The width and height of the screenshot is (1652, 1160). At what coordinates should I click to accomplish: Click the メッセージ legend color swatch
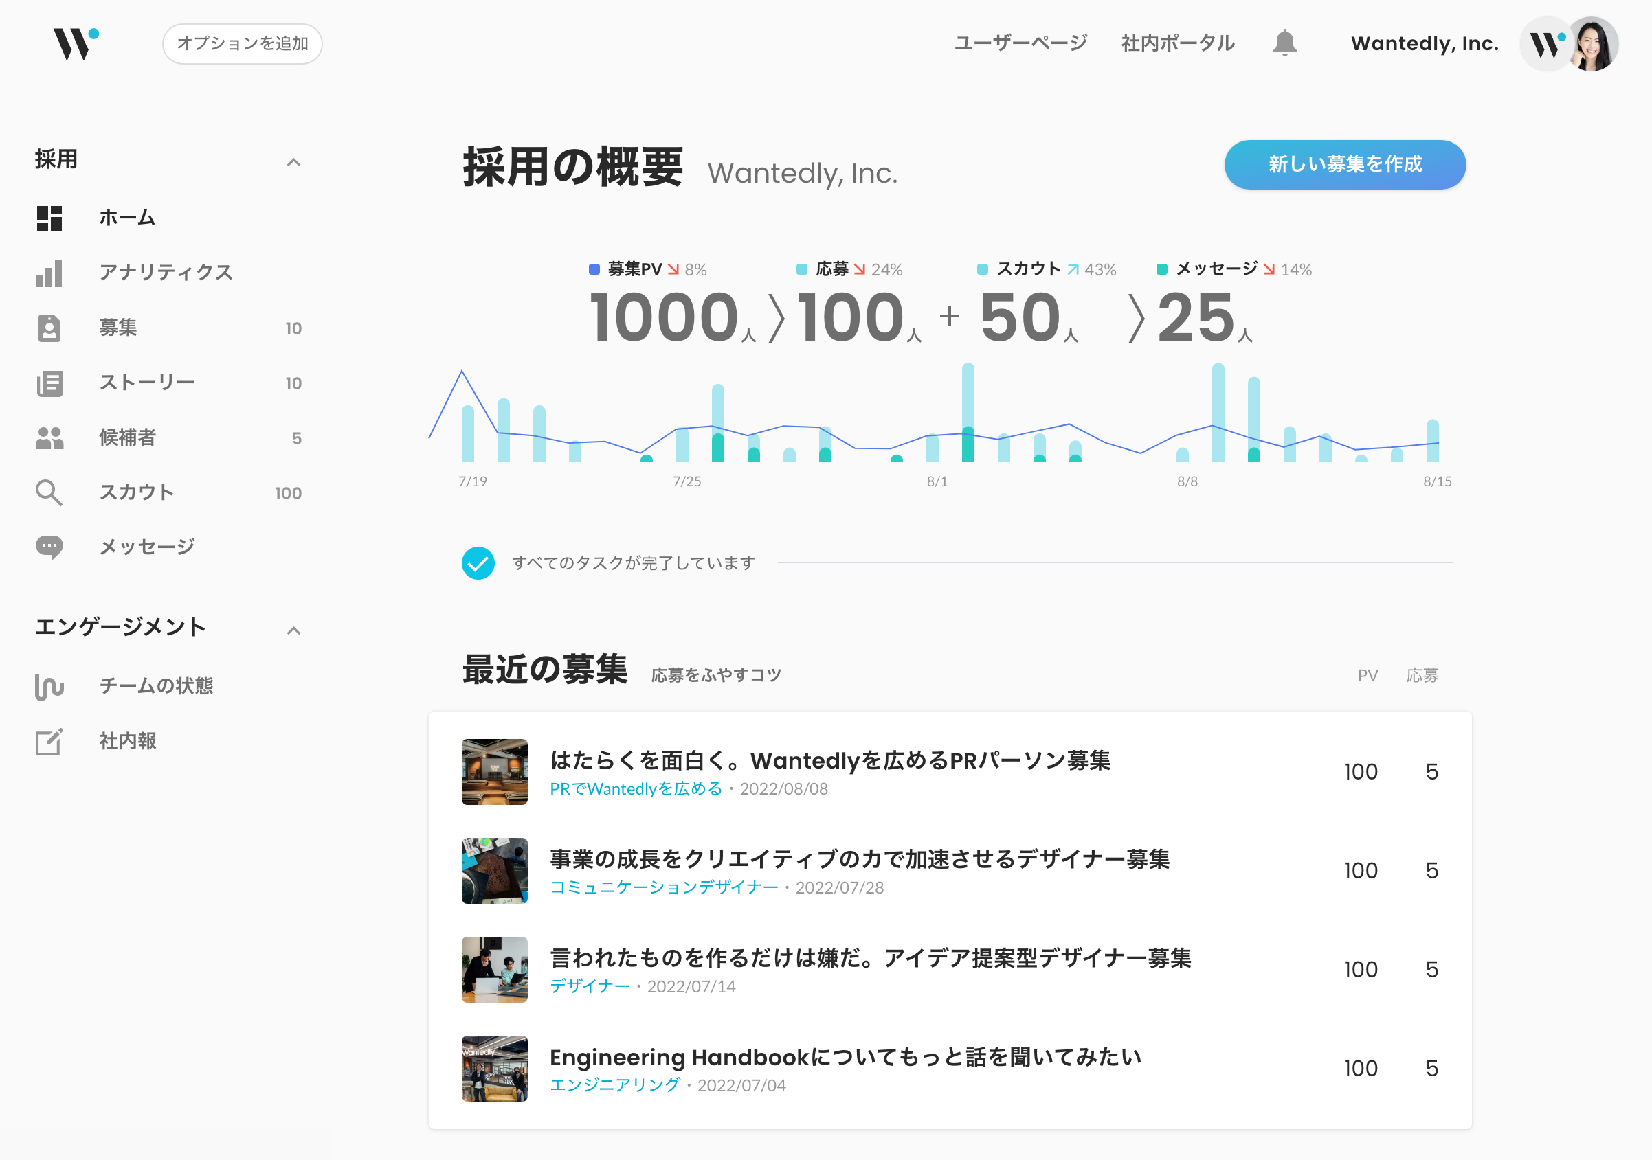[1161, 269]
